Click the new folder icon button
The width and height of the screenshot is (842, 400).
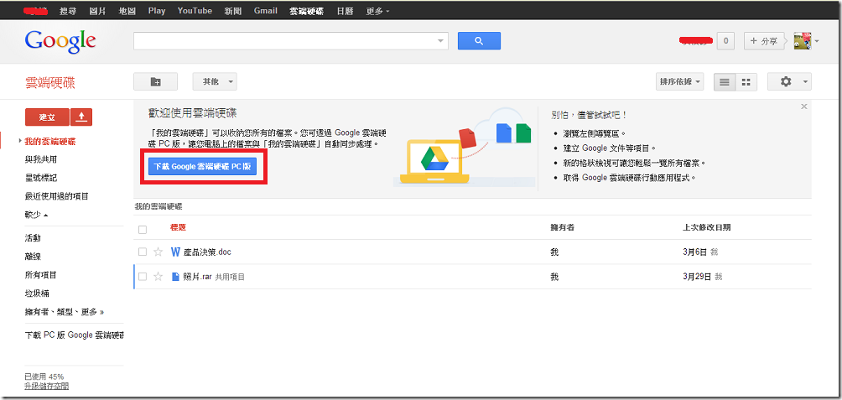tap(155, 81)
